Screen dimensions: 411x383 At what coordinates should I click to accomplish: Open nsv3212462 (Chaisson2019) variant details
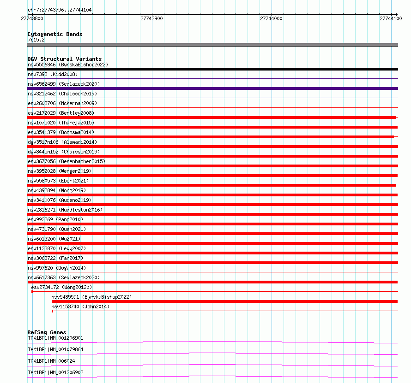tap(62, 94)
